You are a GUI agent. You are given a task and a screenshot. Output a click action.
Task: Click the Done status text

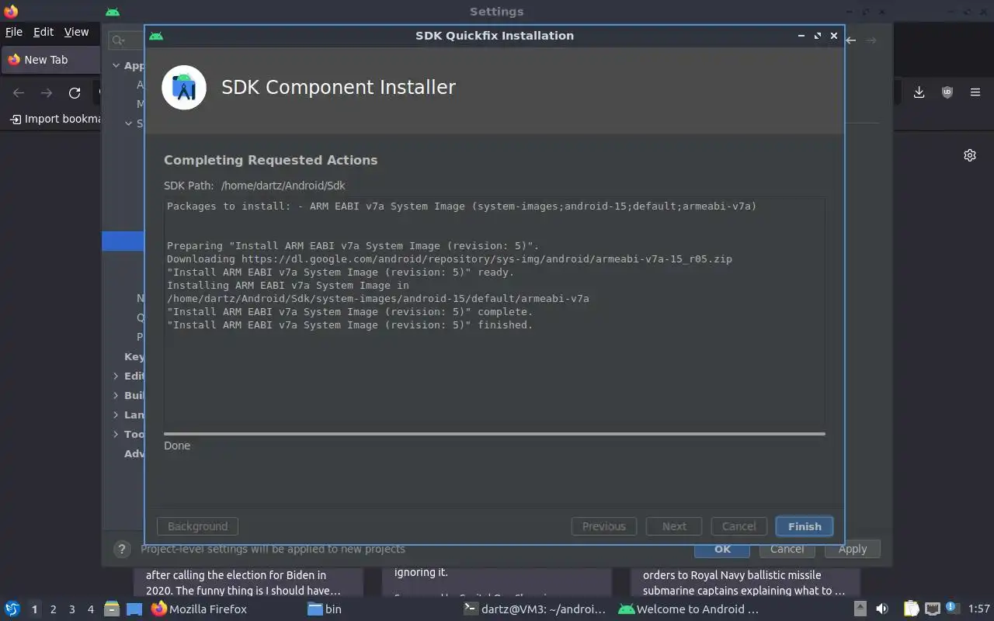pos(177,446)
